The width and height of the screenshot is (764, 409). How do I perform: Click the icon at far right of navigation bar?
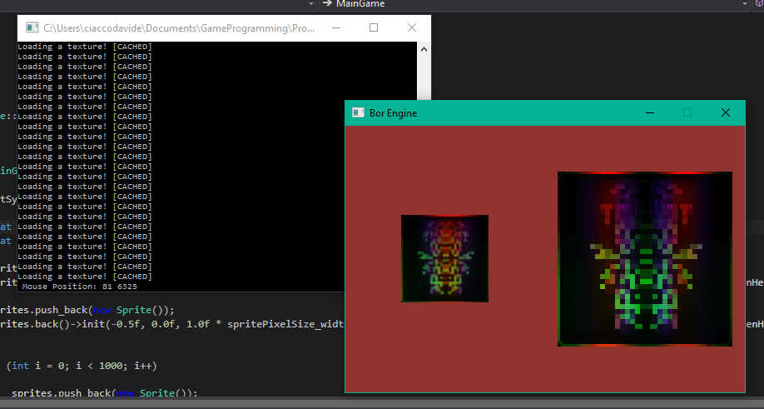point(758,4)
